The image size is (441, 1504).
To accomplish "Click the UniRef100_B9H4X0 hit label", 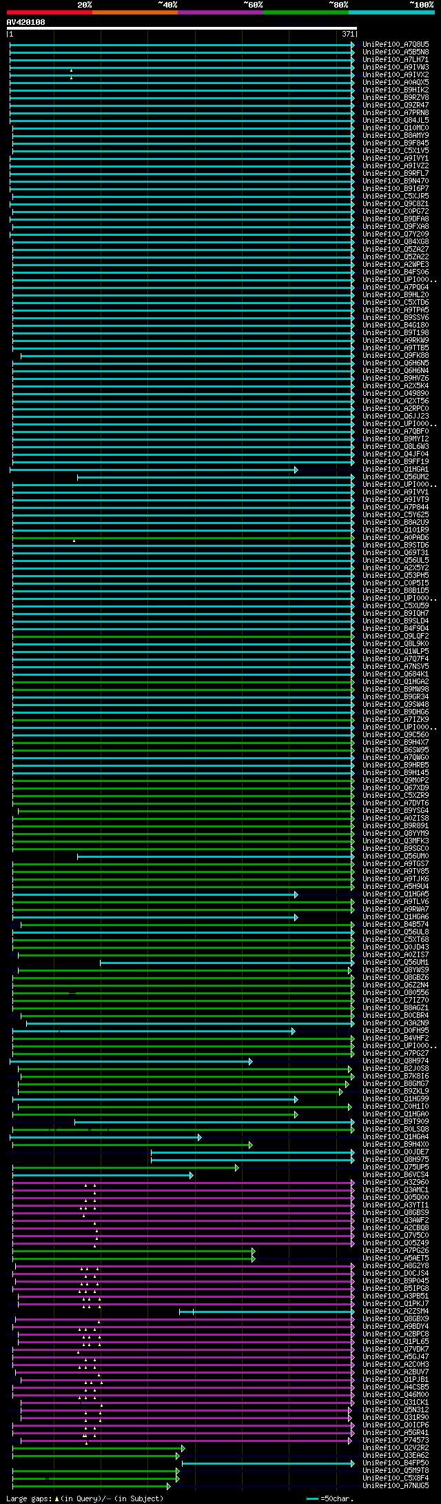I will (x=396, y=1144).
